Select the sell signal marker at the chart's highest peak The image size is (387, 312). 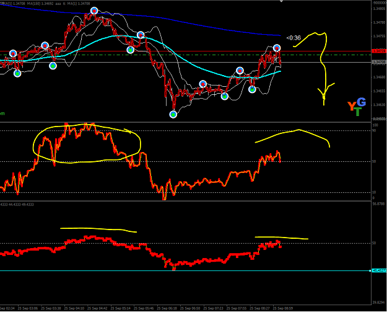(94, 11)
